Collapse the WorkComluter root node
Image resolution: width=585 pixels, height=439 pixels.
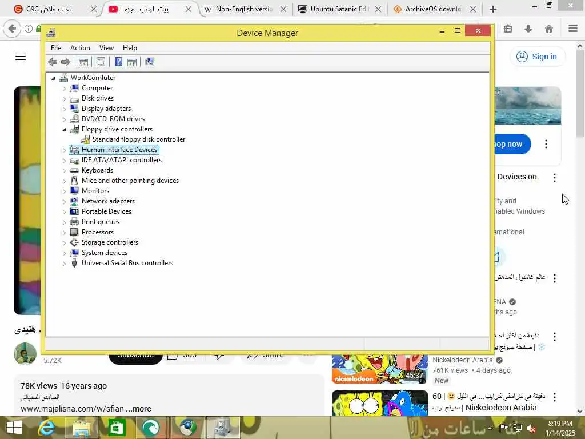[53, 78]
